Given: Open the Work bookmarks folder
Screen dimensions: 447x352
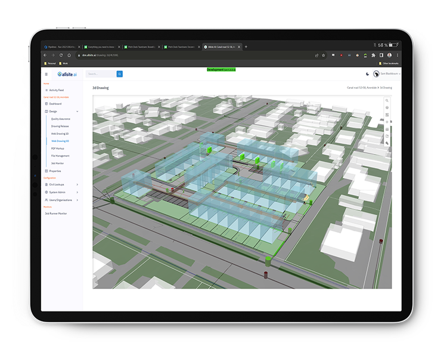Looking at the screenshot, I should point(63,63).
